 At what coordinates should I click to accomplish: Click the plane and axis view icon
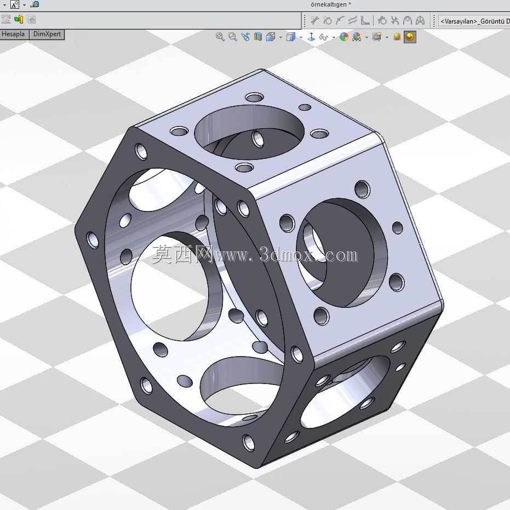click(311, 37)
